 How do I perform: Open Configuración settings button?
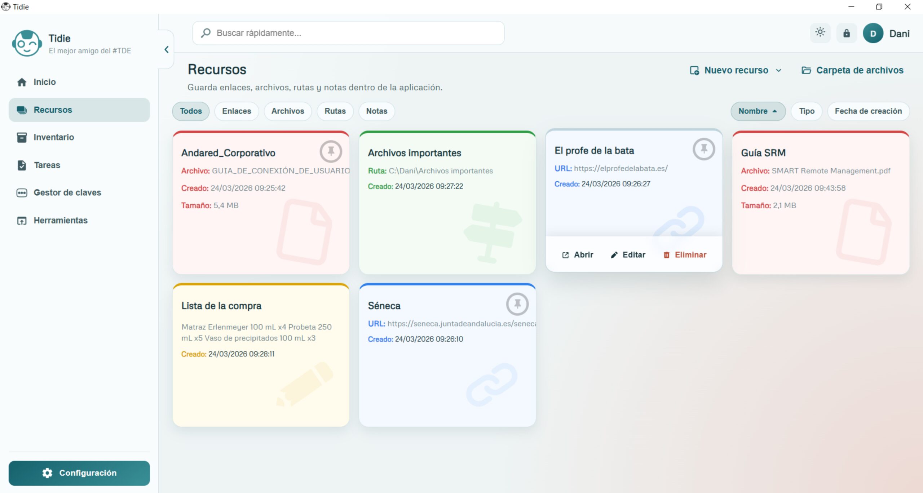pos(79,473)
